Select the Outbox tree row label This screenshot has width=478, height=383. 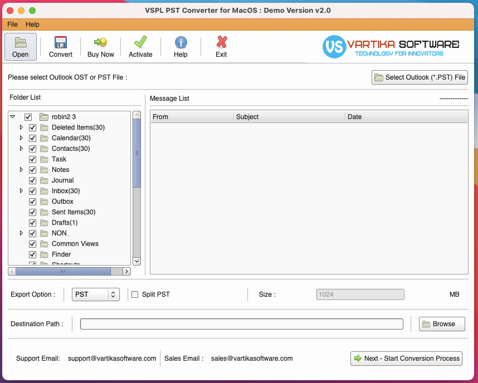pos(62,202)
